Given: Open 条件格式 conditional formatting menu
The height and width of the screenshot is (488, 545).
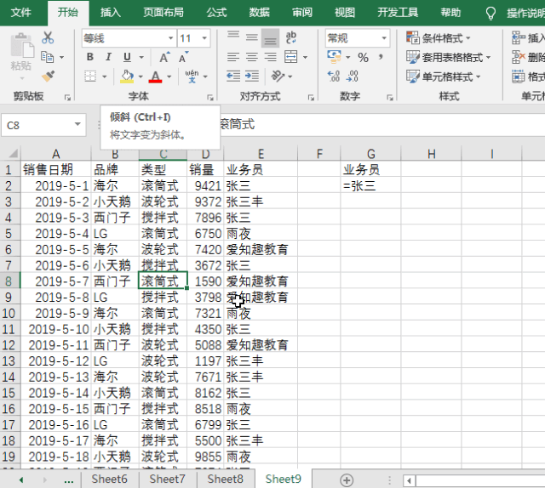Looking at the screenshot, I should (439, 37).
